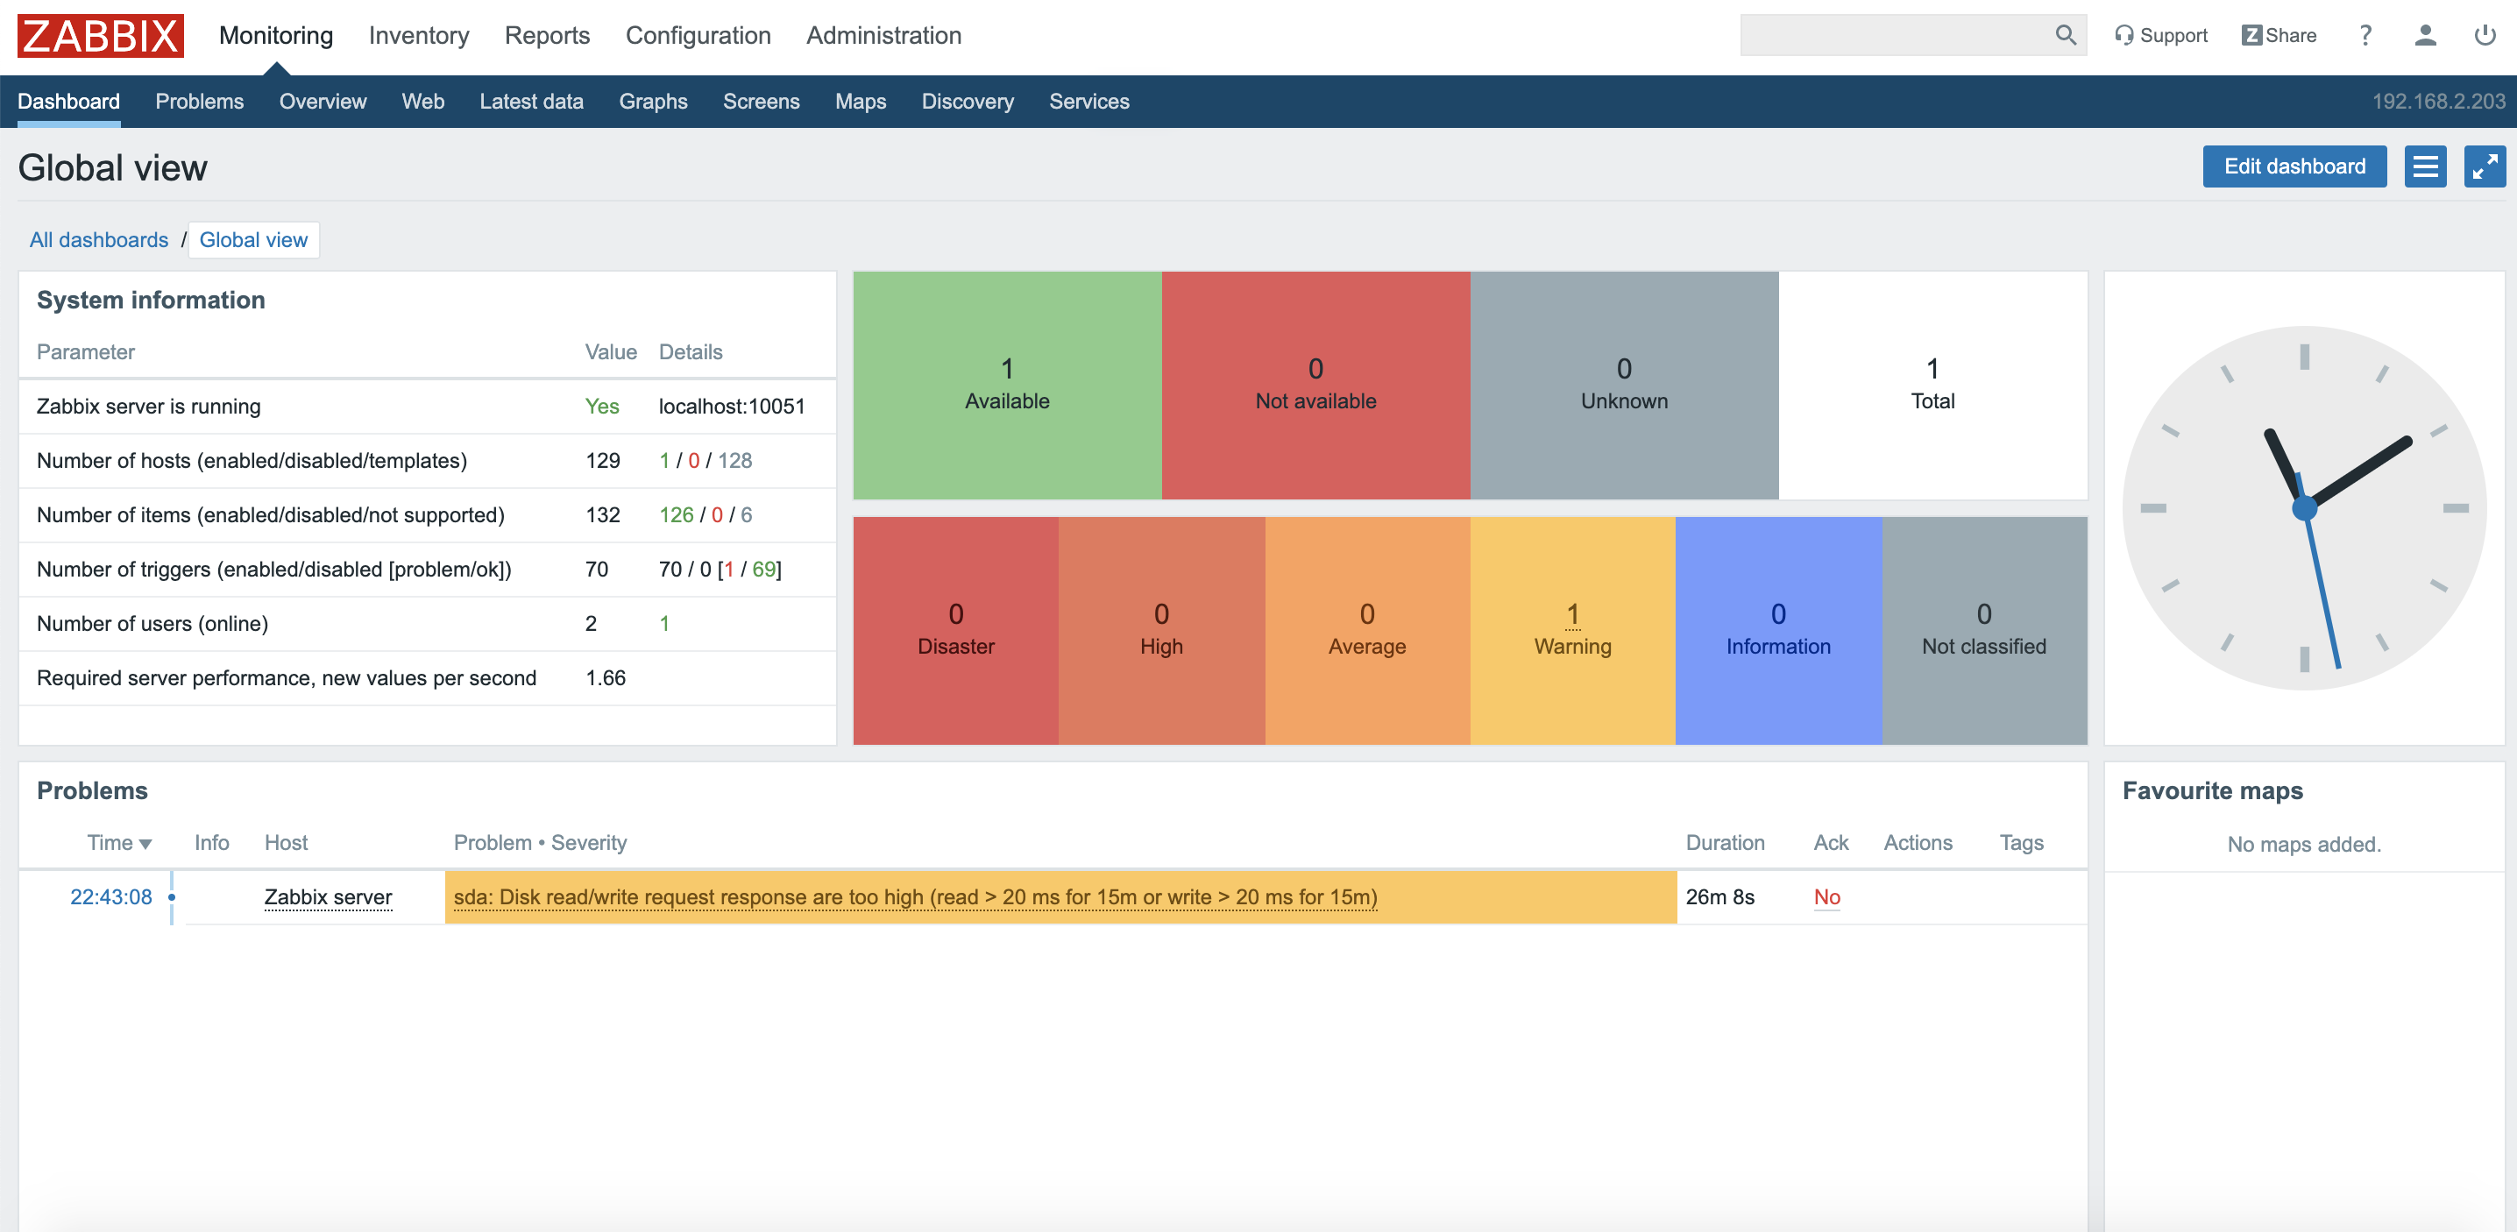
Task: Open the help question mark
Action: click(x=2365, y=35)
